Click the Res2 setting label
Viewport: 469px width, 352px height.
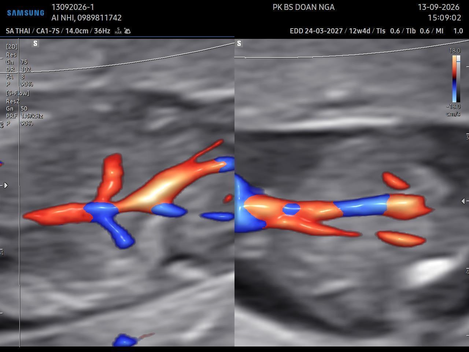13,101
